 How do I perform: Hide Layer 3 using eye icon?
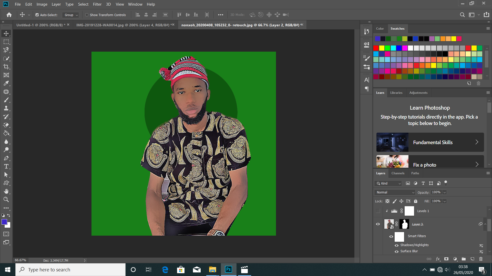point(378,224)
